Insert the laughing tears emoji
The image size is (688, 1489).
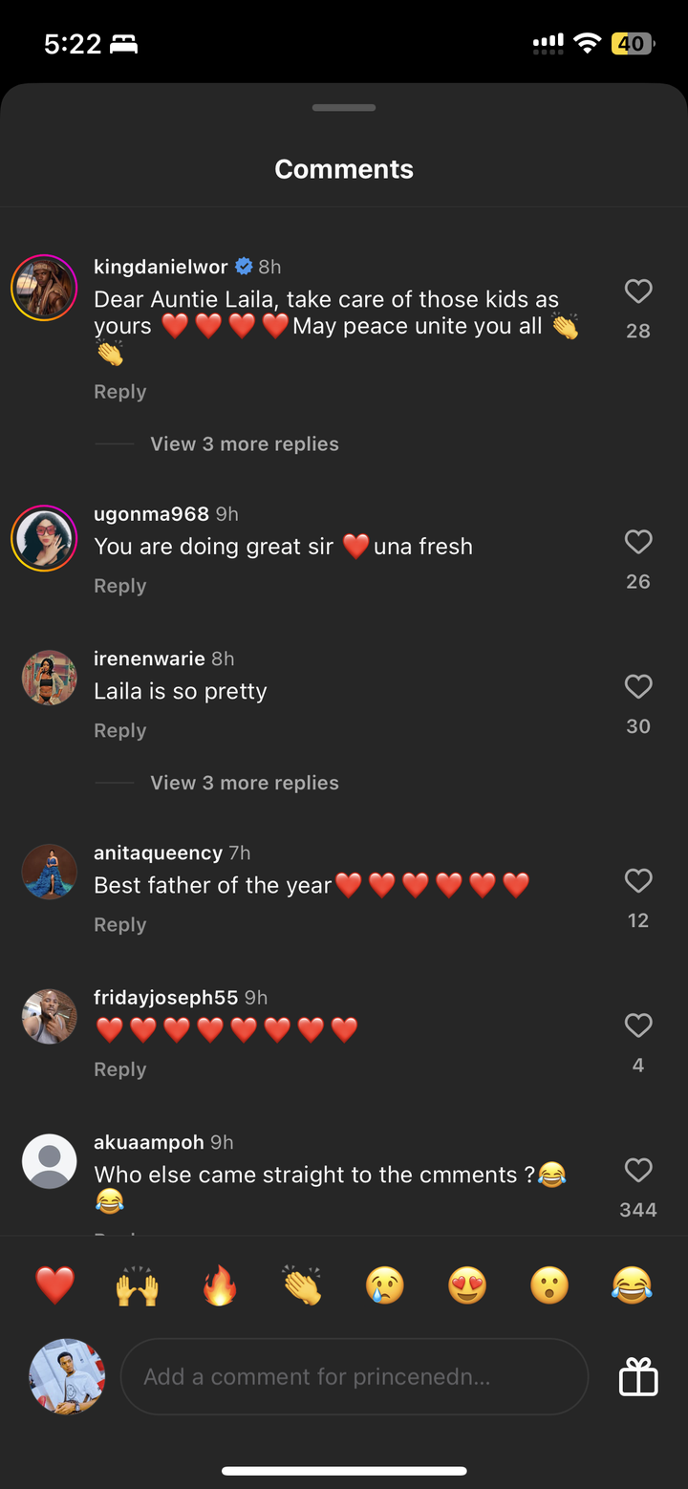632,1285
